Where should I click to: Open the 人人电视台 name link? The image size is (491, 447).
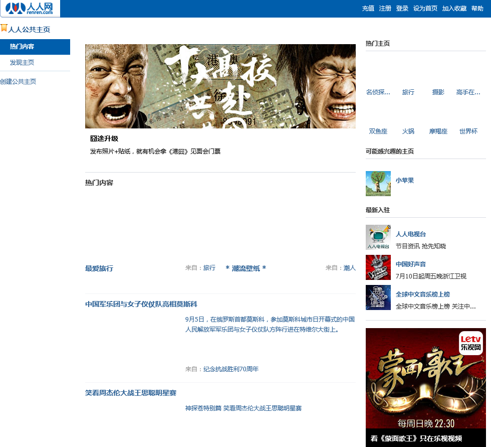pos(410,234)
